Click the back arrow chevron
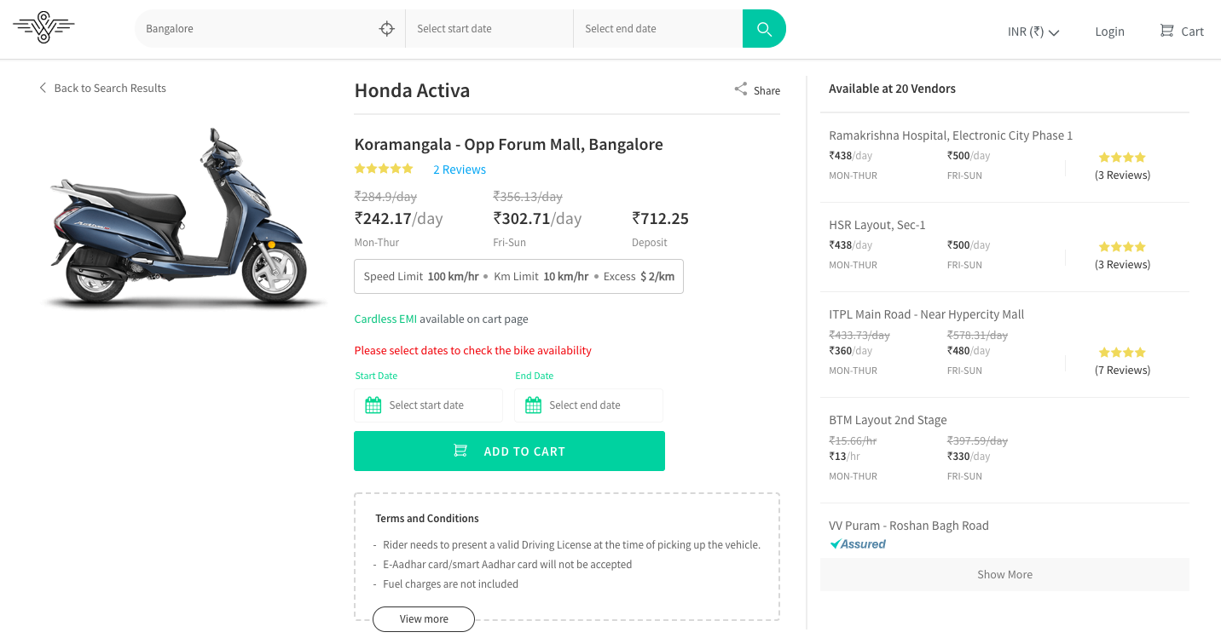 pyautogui.click(x=43, y=88)
